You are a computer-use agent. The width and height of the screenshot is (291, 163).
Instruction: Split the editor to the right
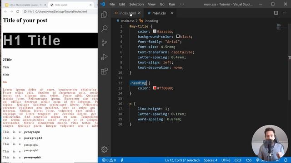tap(276, 13)
